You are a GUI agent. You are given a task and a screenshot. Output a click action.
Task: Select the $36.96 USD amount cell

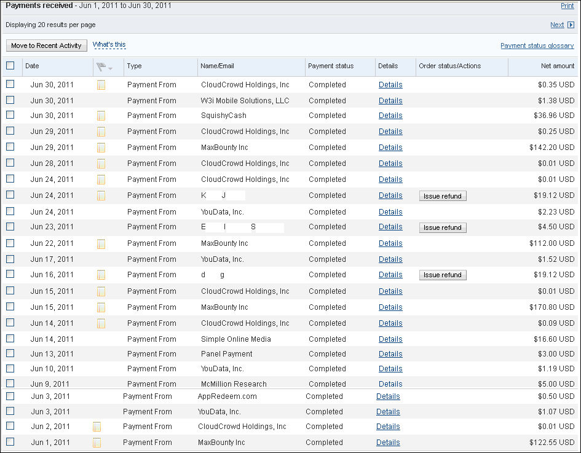(x=554, y=116)
